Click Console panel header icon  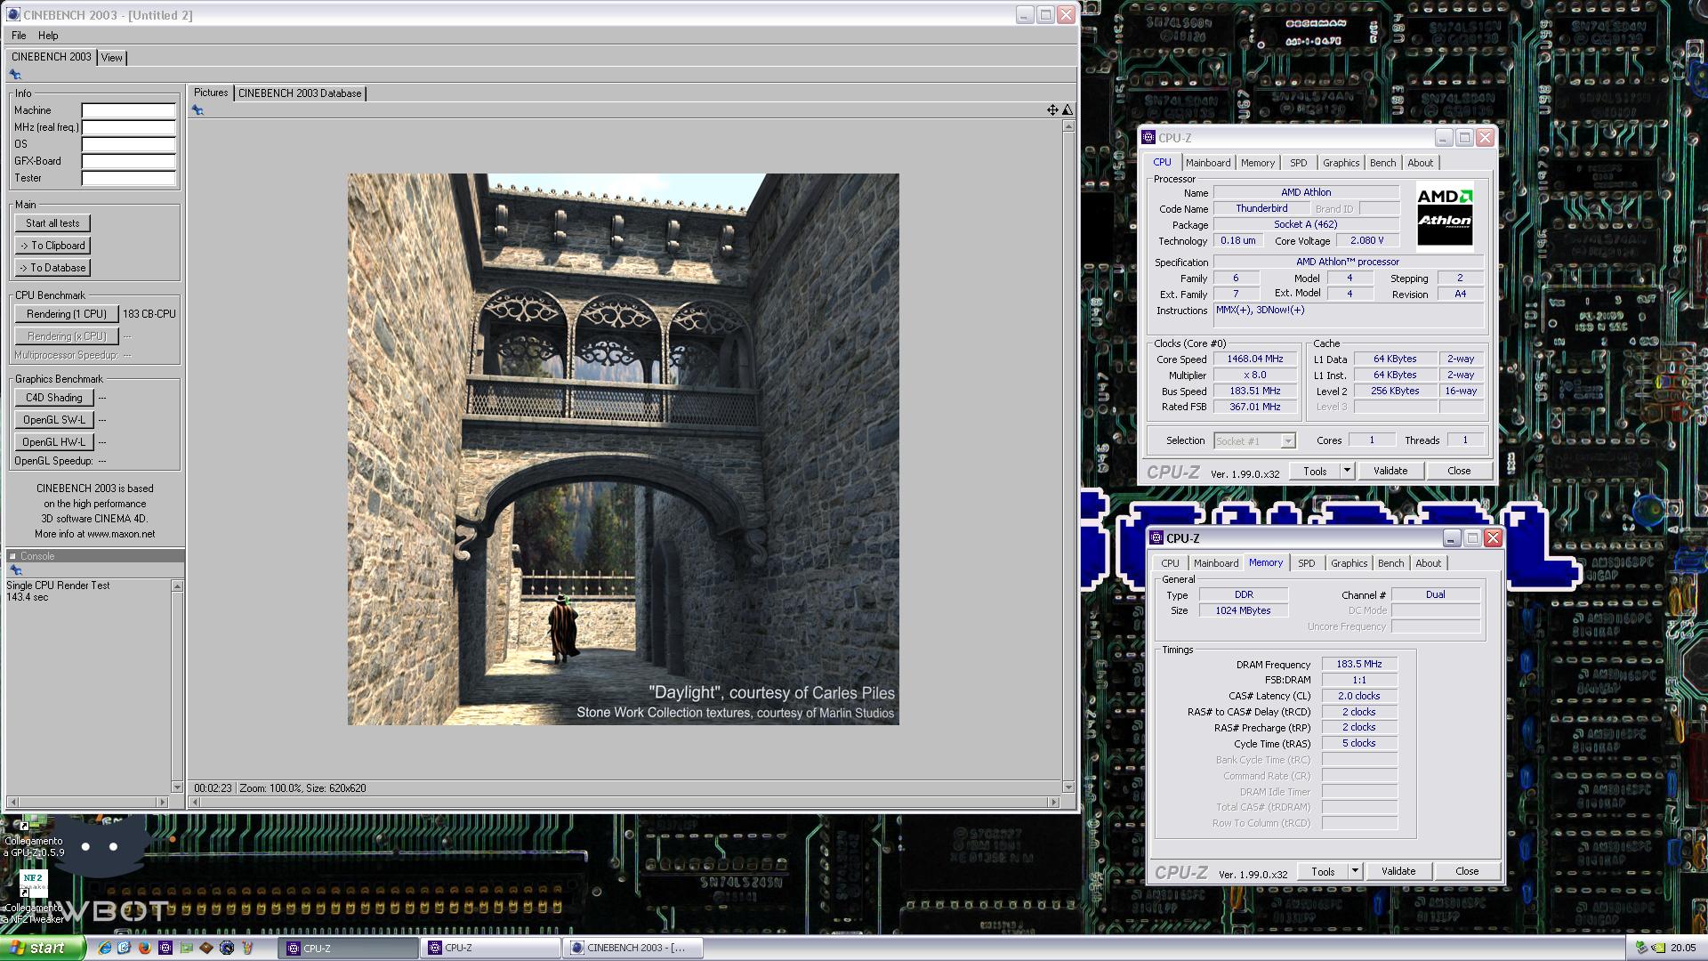point(12,556)
